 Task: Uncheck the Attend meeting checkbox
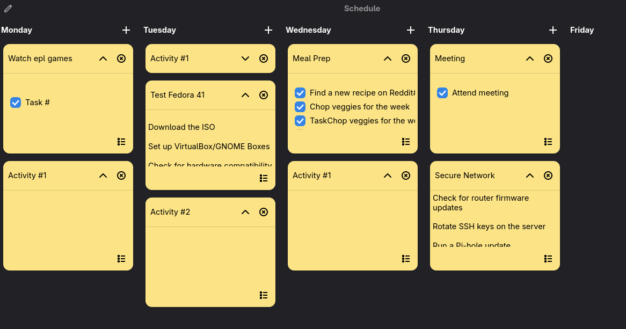(442, 93)
